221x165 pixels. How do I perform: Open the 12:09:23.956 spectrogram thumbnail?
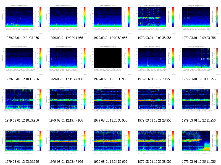click(x=199, y=19)
